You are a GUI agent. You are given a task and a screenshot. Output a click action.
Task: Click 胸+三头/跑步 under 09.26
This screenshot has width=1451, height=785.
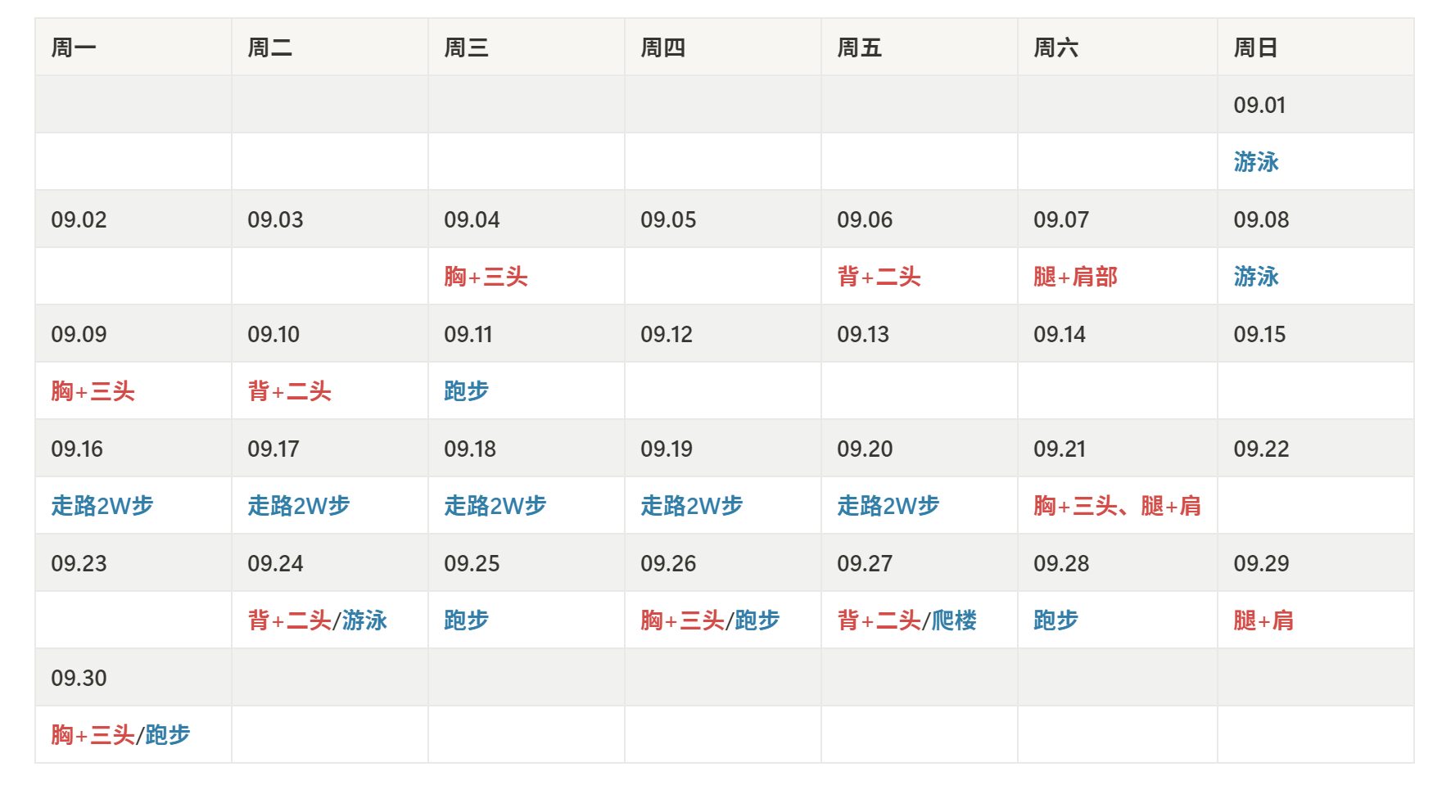point(710,620)
